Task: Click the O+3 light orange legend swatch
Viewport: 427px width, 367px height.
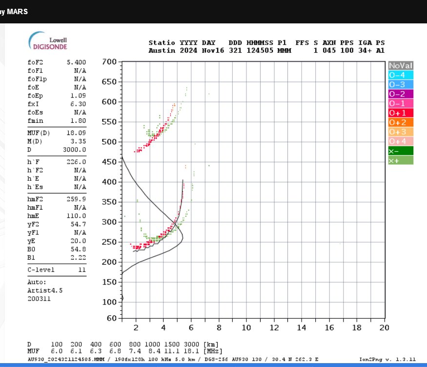Action: pos(401,132)
